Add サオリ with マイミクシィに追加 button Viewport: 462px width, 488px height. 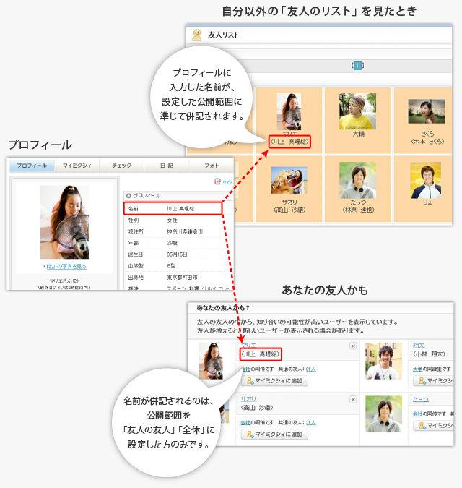(x=274, y=435)
